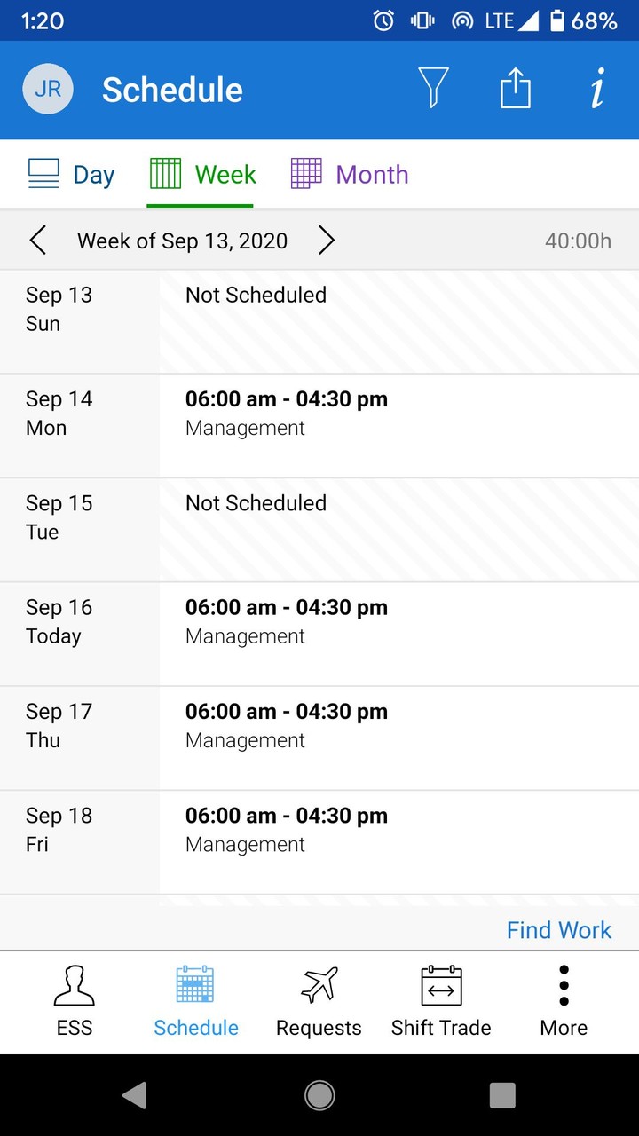Image resolution: width=639 pixels, height=1136 pixels.
Task: Tap the share/export icon
Action: [x=515, y=89]
